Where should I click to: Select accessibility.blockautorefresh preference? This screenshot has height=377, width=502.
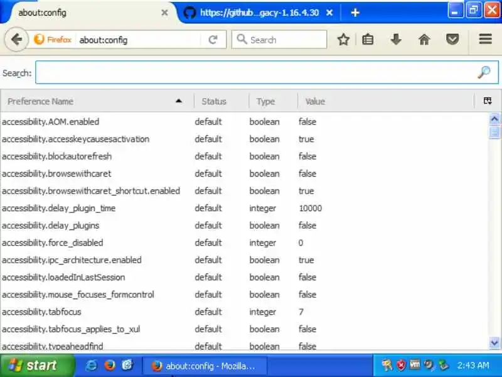pyautogui.click(x=245, y=156)
